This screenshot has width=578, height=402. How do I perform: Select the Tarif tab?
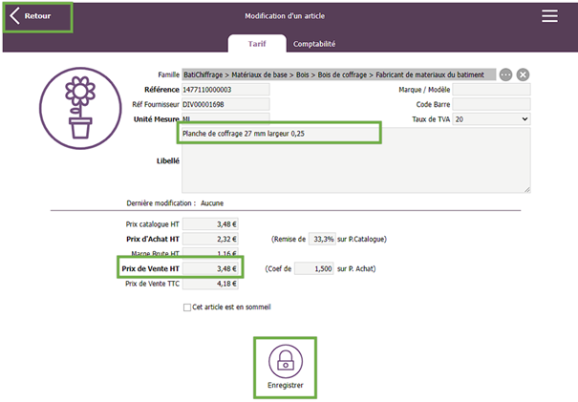(x=256, y=44)
